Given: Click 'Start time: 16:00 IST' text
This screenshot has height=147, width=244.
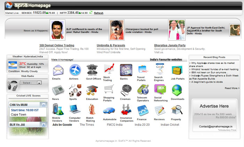Looking at the screenshot, I should tap(25, 110).
